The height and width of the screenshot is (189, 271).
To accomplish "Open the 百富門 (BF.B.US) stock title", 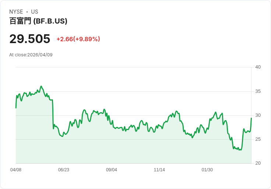I will click(38, 21).
